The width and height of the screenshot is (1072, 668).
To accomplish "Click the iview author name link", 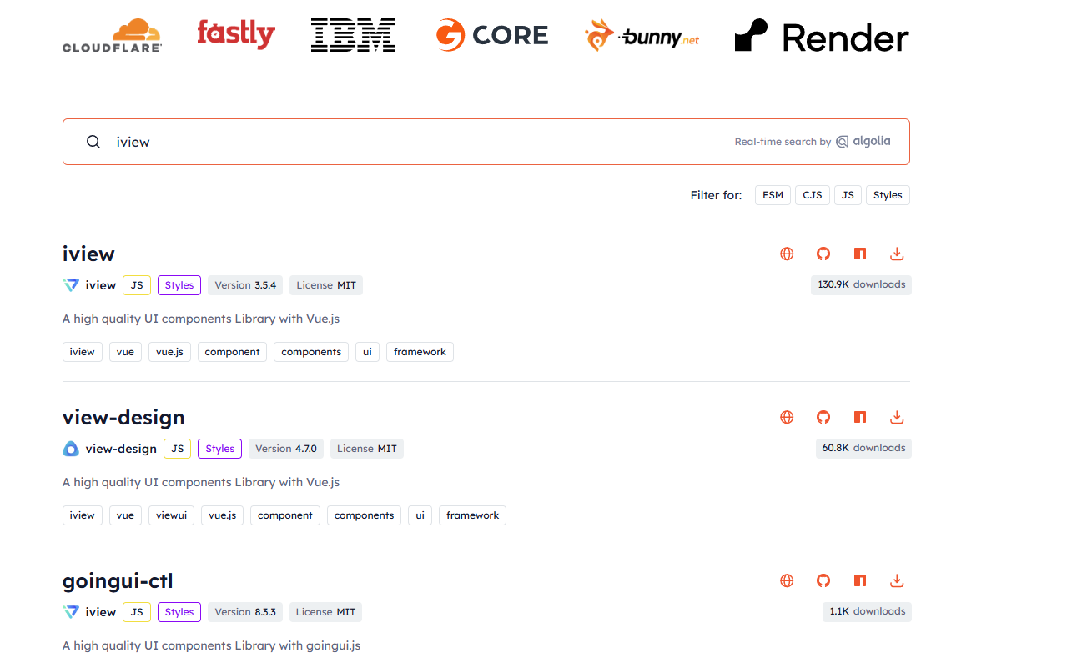I will (100, 285).
